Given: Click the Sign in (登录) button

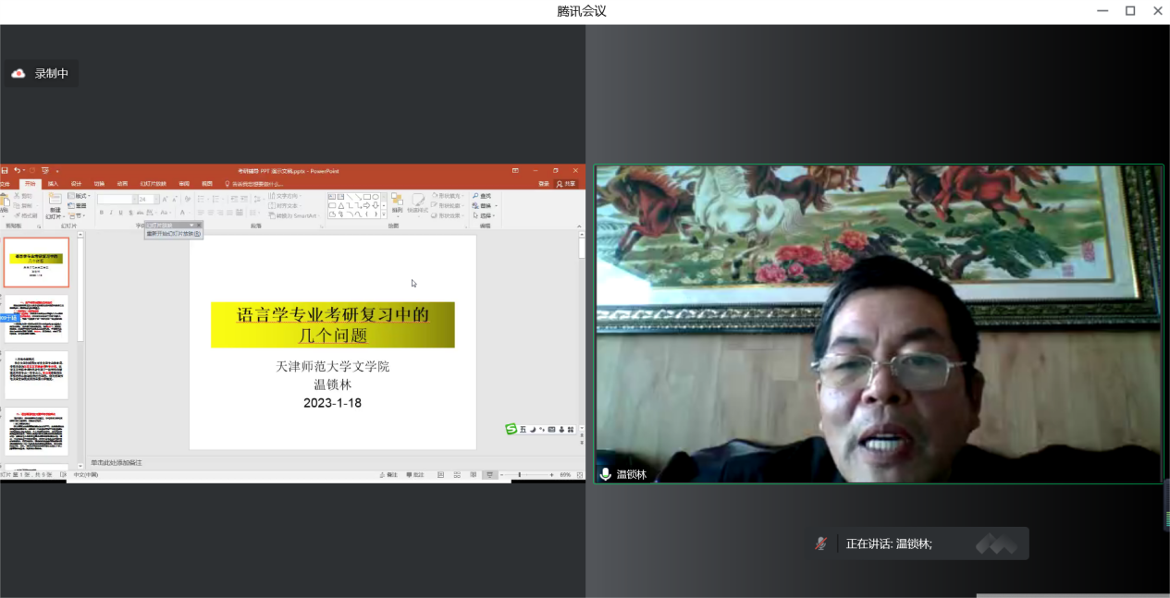Looking at the screenshot, I should 544,184.
